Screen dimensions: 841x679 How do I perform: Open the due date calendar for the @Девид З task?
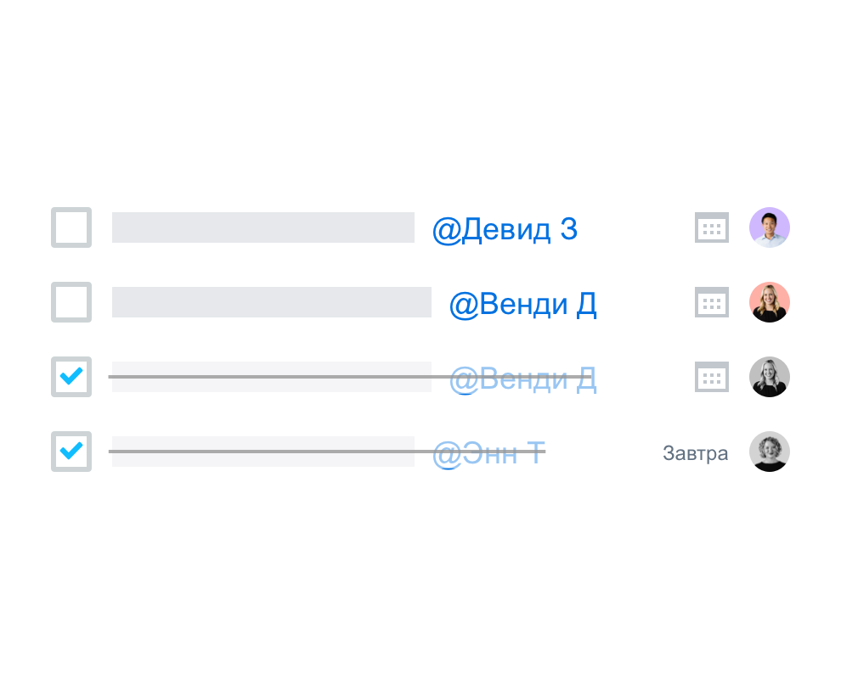pos(712,227)
